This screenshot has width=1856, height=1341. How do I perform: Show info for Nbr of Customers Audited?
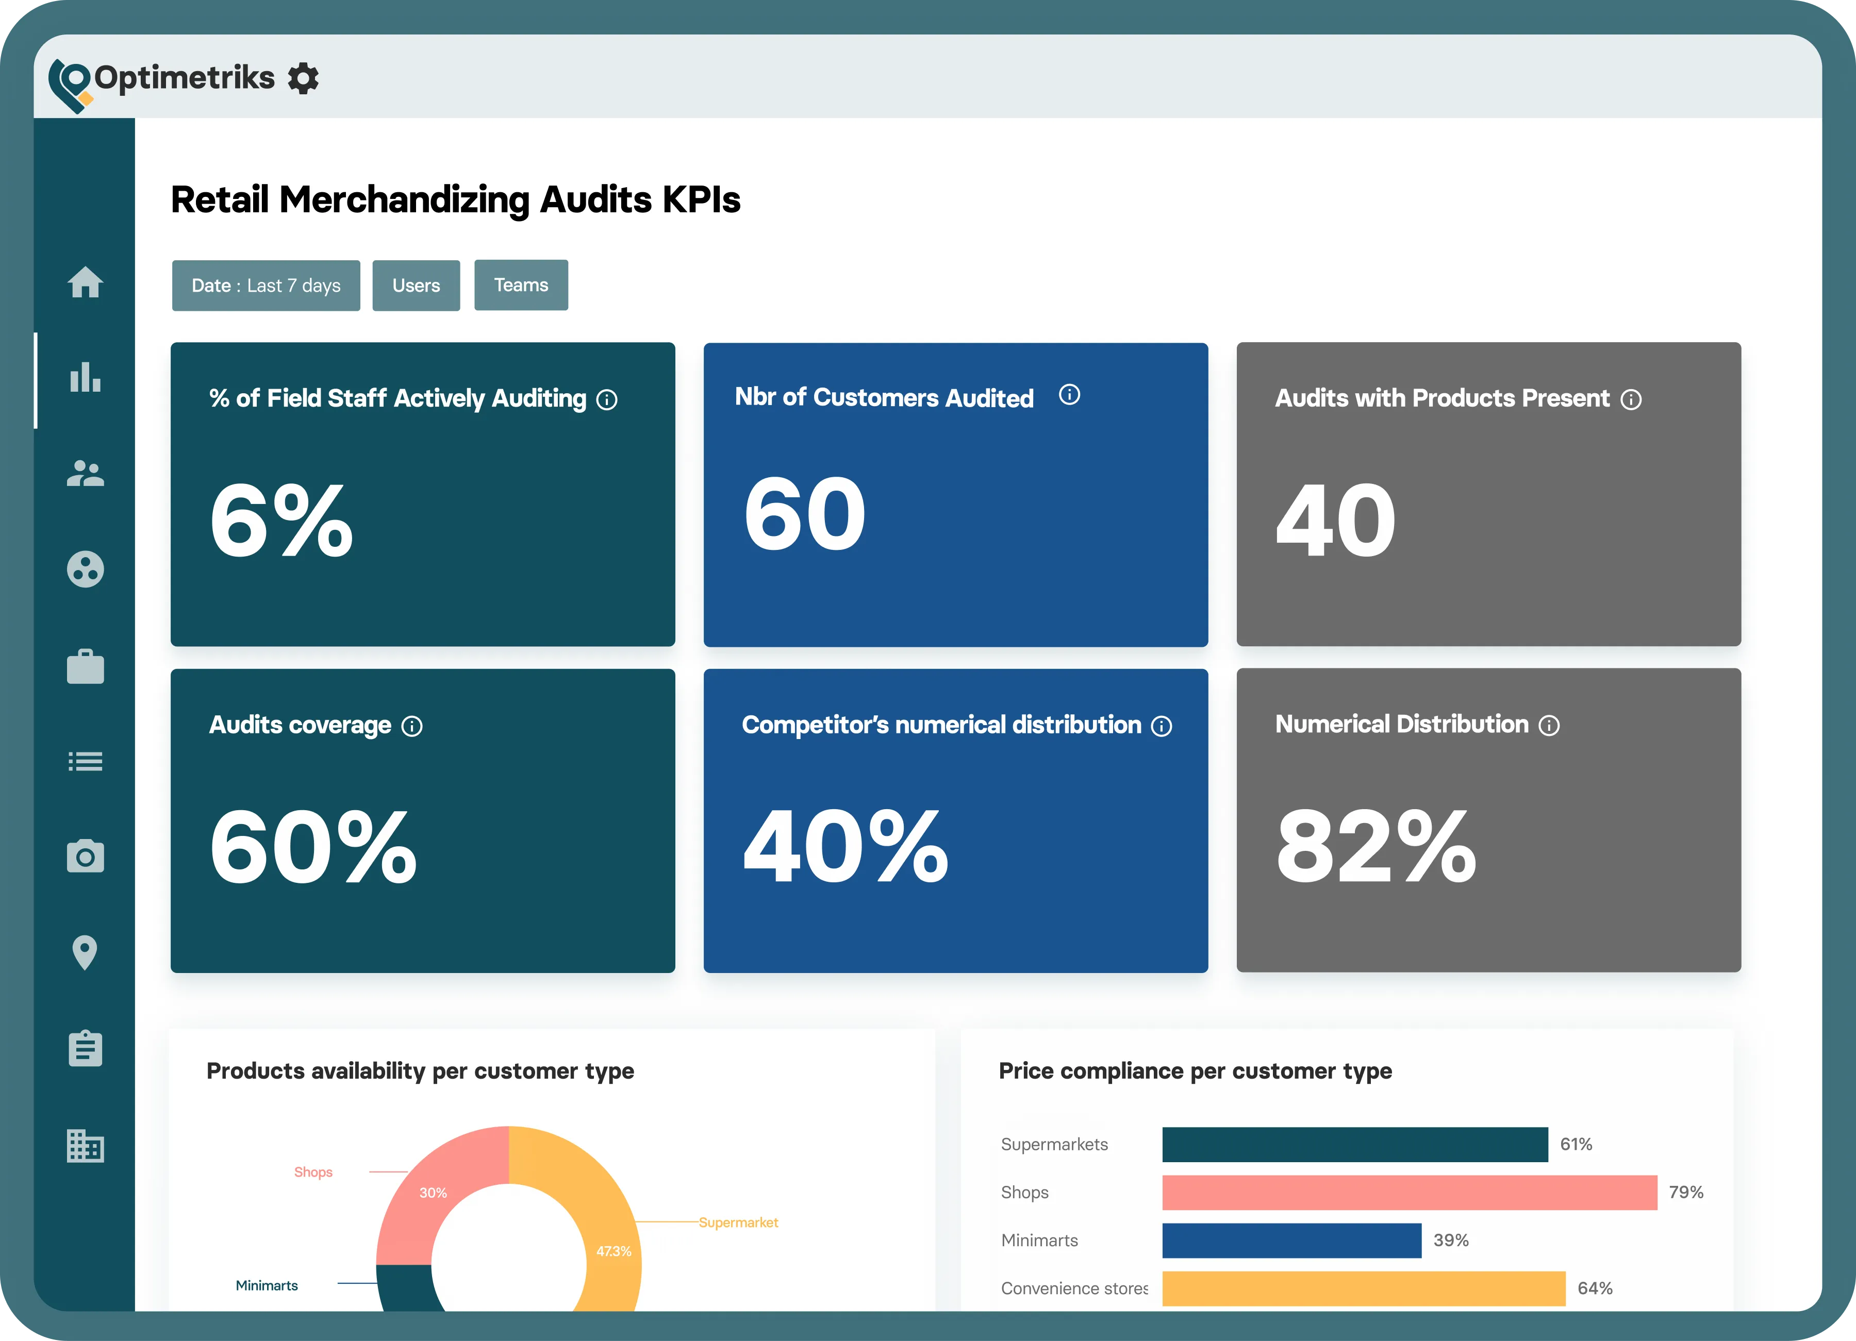coord(1069,395)
